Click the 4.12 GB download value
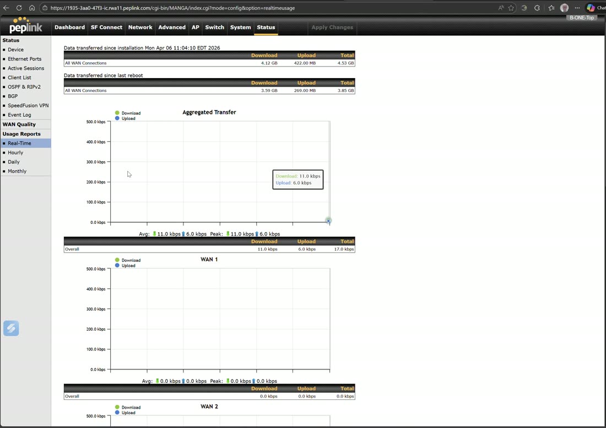The width and height of the screenshot is (606, 428). tap(269, 63)
